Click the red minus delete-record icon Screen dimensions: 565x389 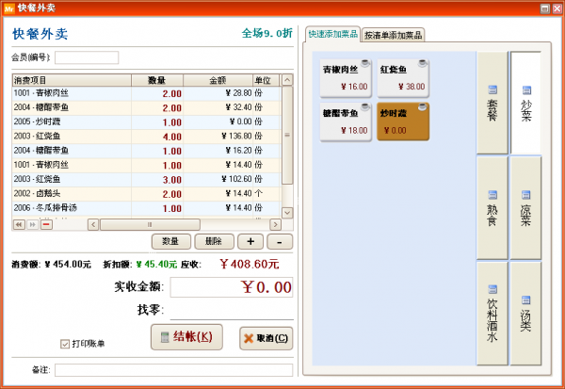coord(46,224)
